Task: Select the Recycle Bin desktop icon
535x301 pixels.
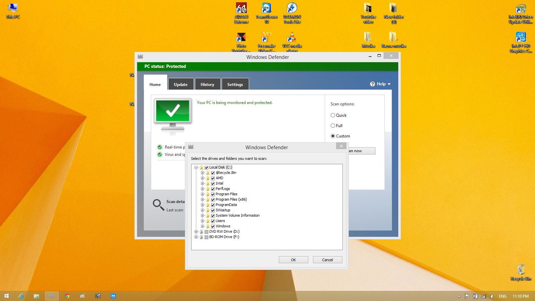Action: 521,273
